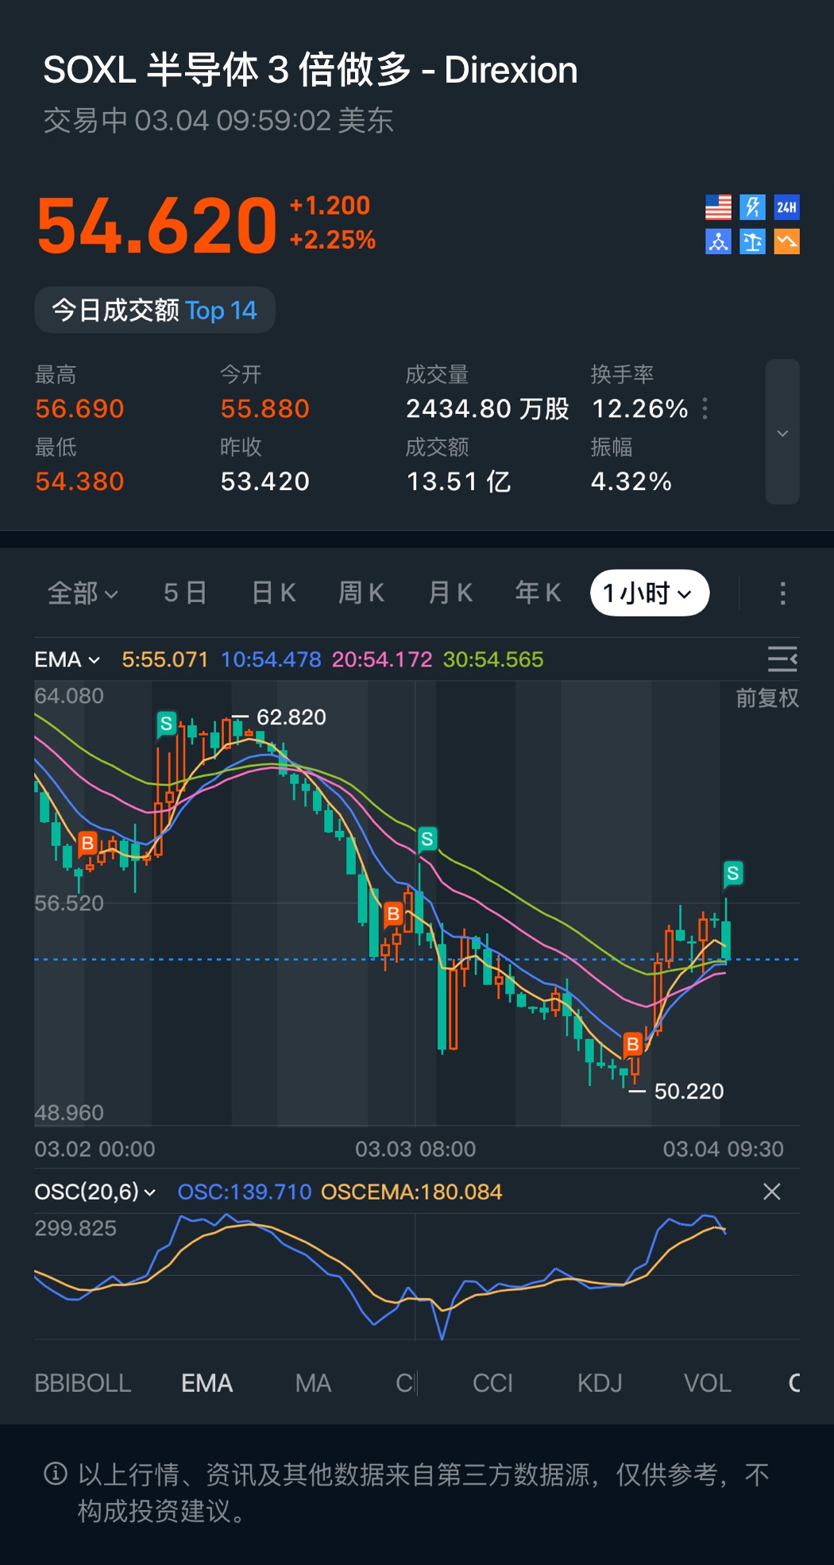
Task: Tap the orange downtrend arrow badge
Action: 786,242
